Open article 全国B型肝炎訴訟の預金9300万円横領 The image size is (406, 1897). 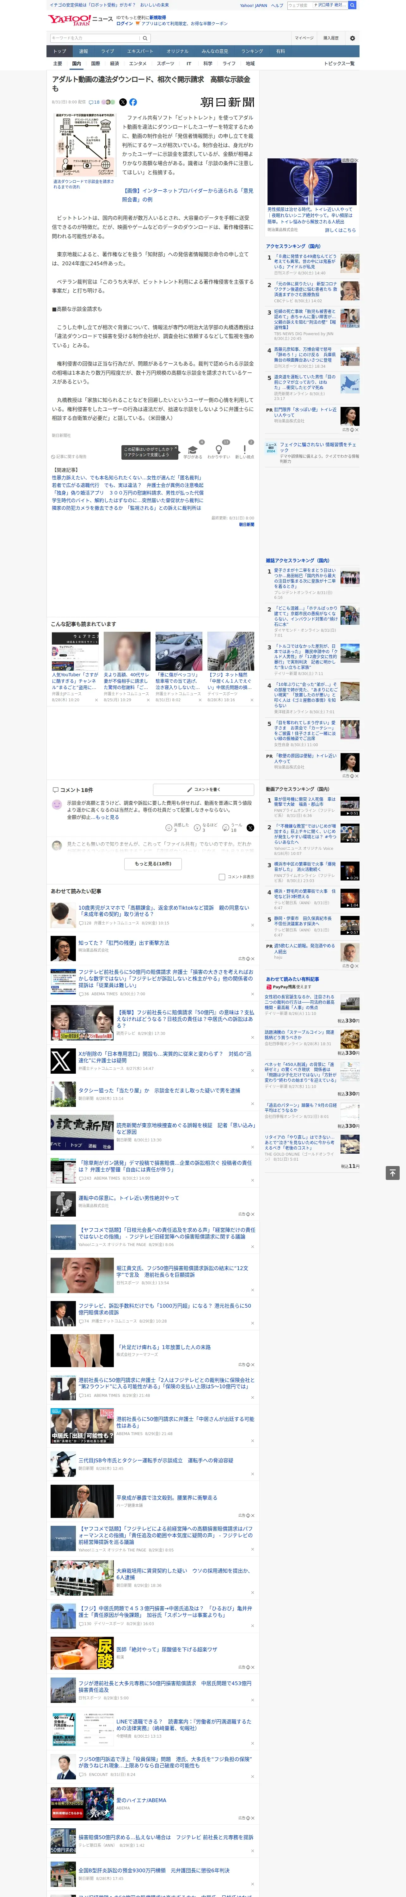point(154,1870)
